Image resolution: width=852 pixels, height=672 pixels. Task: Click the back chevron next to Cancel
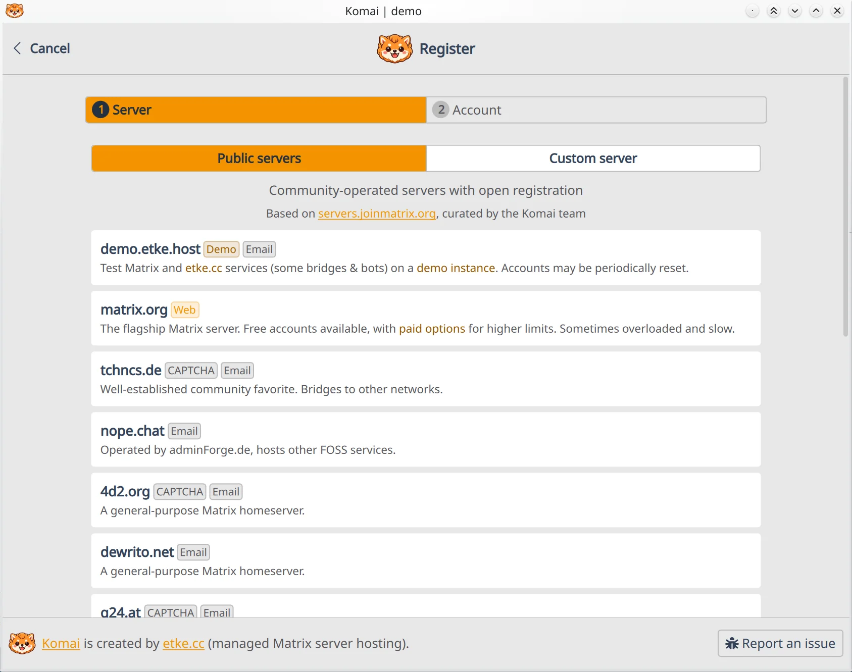click(17, 48)
